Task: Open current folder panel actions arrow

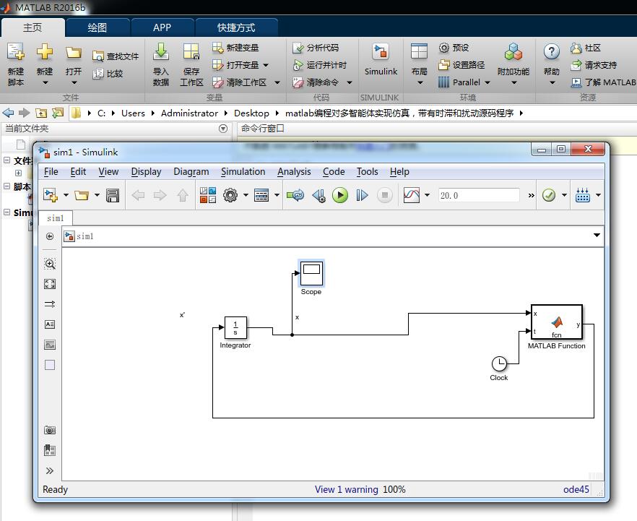Action: 223,129
